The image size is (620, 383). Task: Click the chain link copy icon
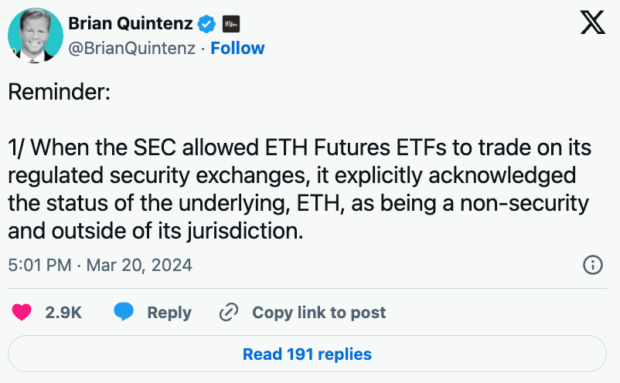tap(229, 312)
